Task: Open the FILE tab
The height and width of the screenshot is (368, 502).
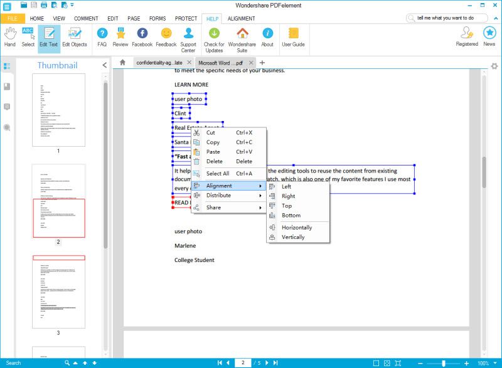Action: 12,19
